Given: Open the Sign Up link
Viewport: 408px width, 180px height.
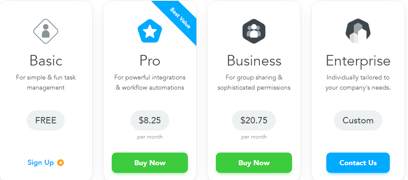Looking at the screenshot, I should click(41, 163).
